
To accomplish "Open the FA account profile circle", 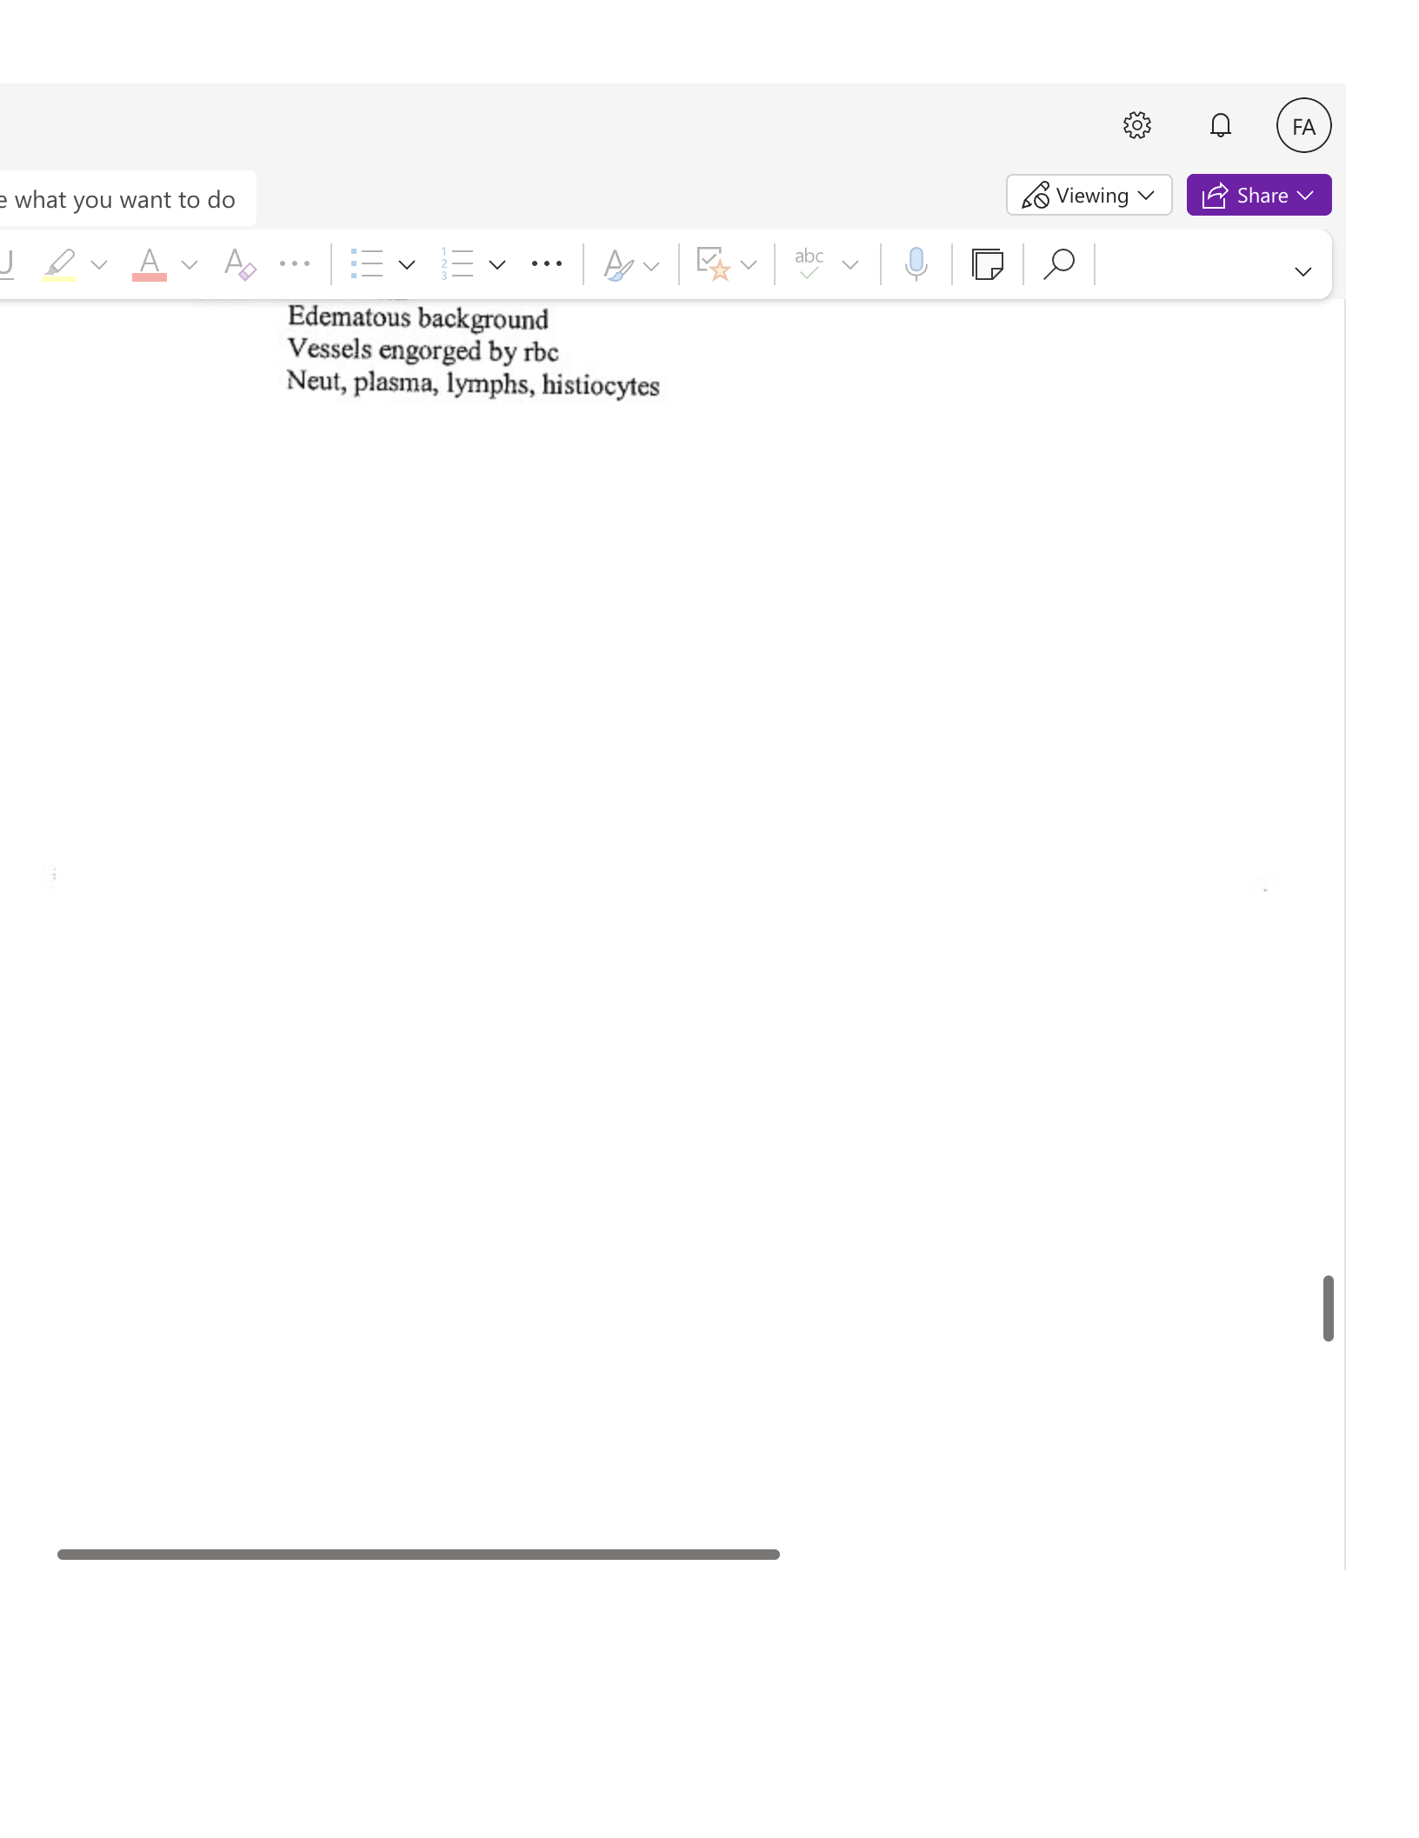I will click(x=1303, y=125).
